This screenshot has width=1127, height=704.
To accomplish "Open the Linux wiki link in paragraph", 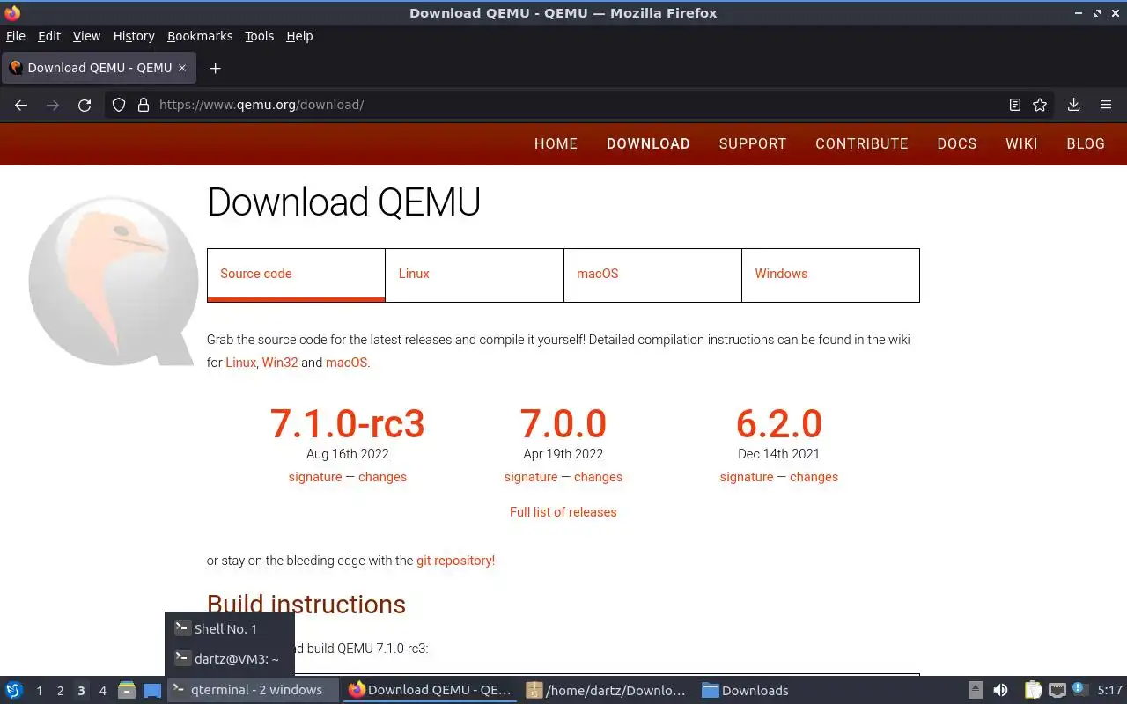I will point(240,363).
